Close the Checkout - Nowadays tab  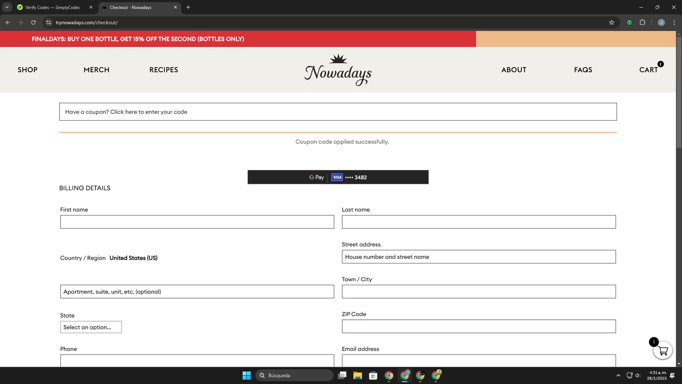[x=176, y=7]
